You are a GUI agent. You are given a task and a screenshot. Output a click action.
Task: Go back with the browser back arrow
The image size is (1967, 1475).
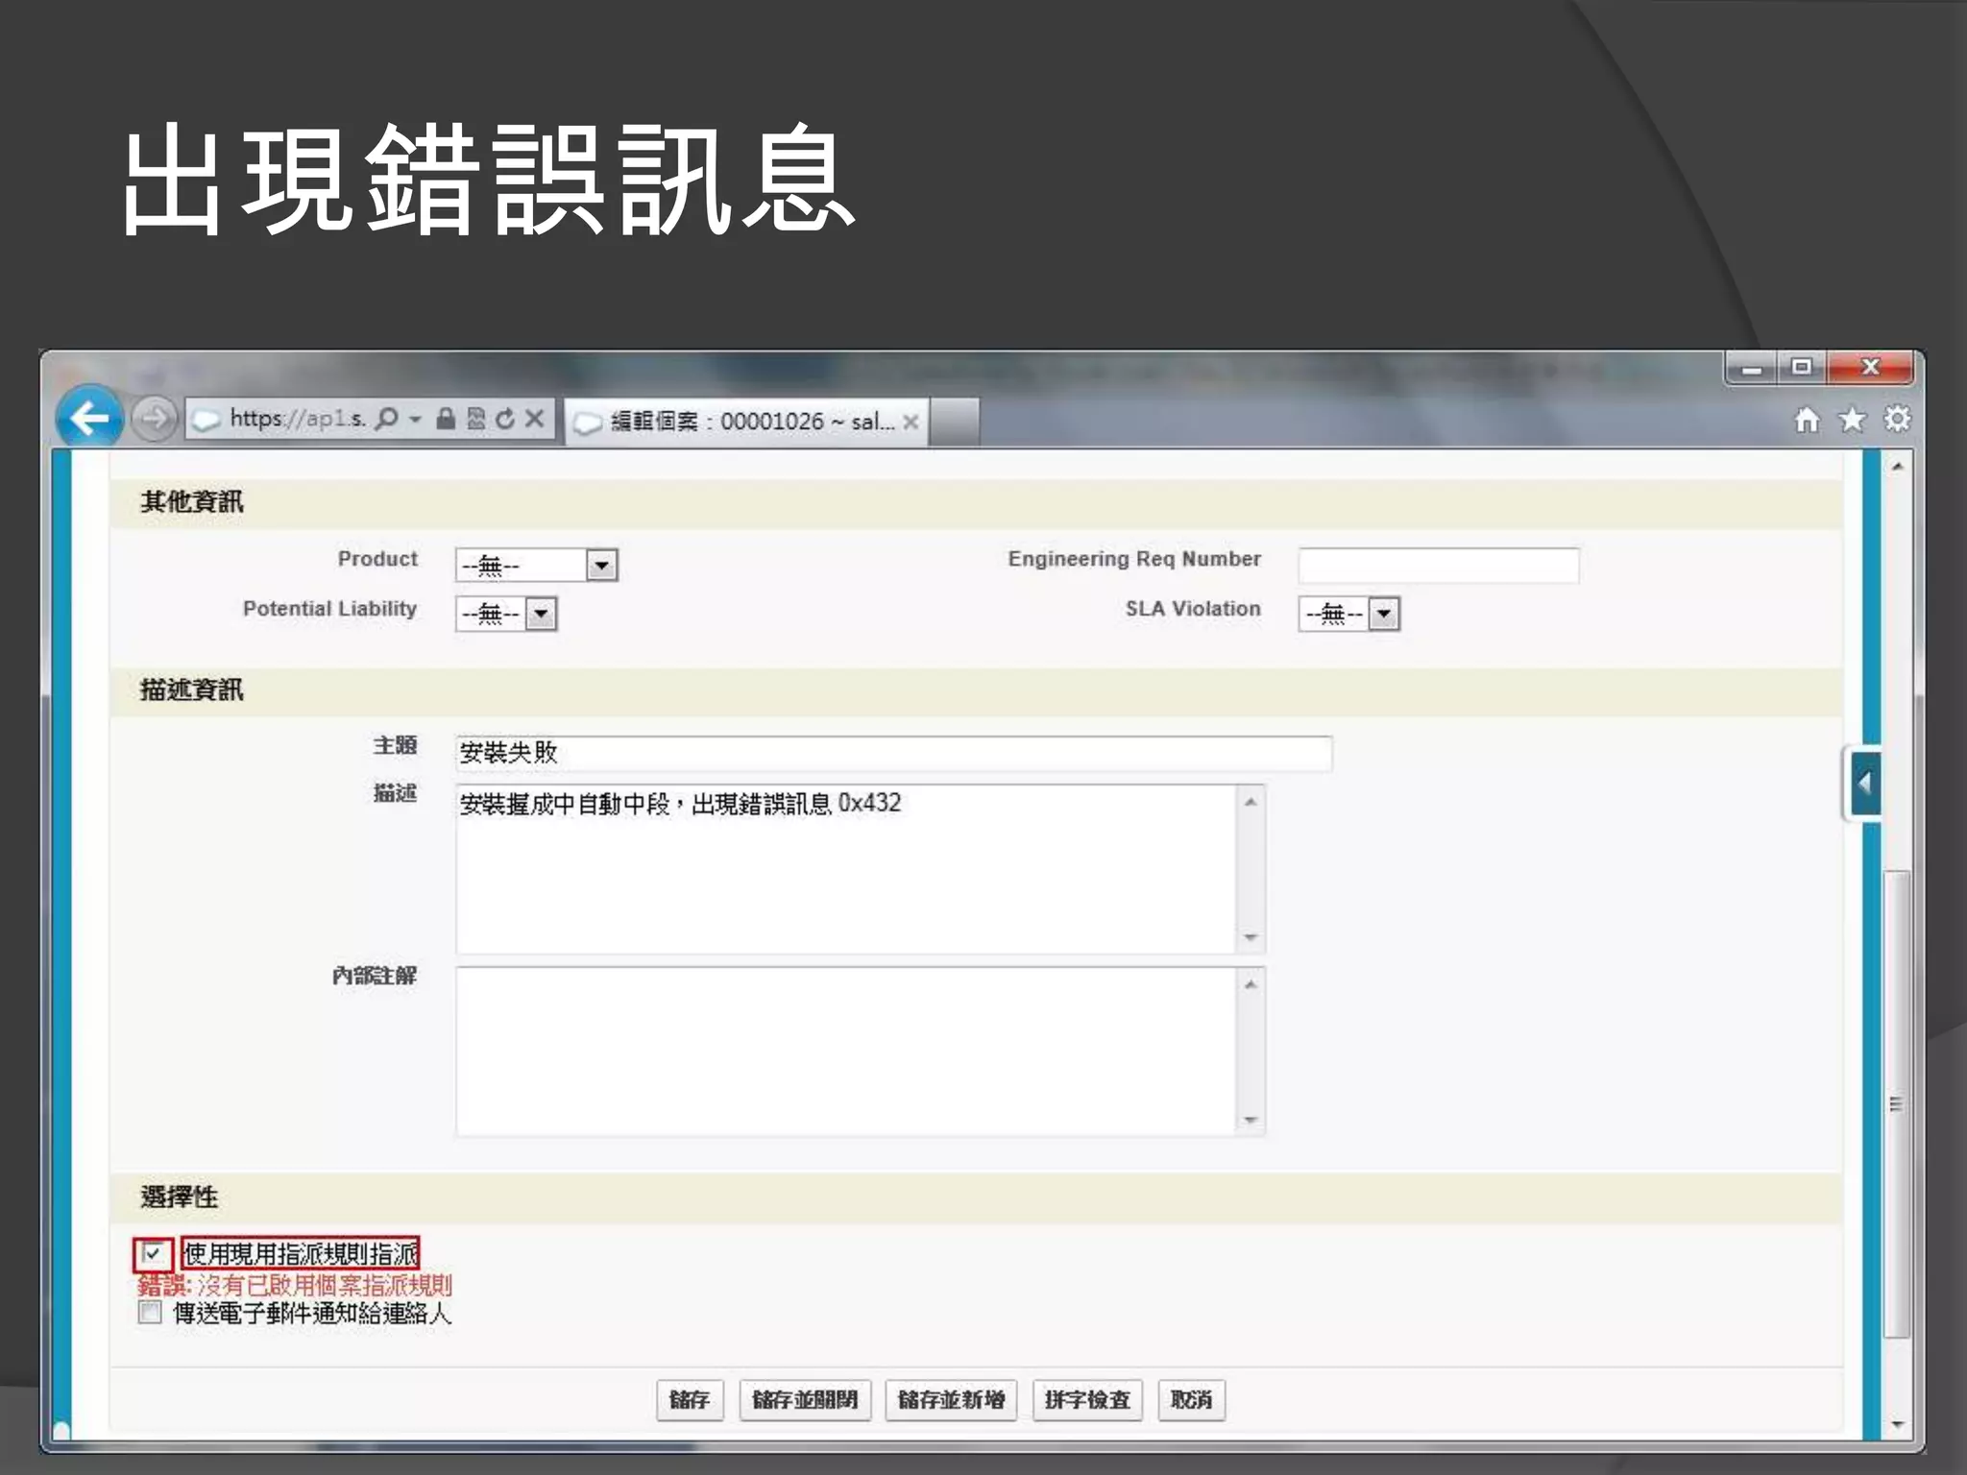[x=89, y=418]
